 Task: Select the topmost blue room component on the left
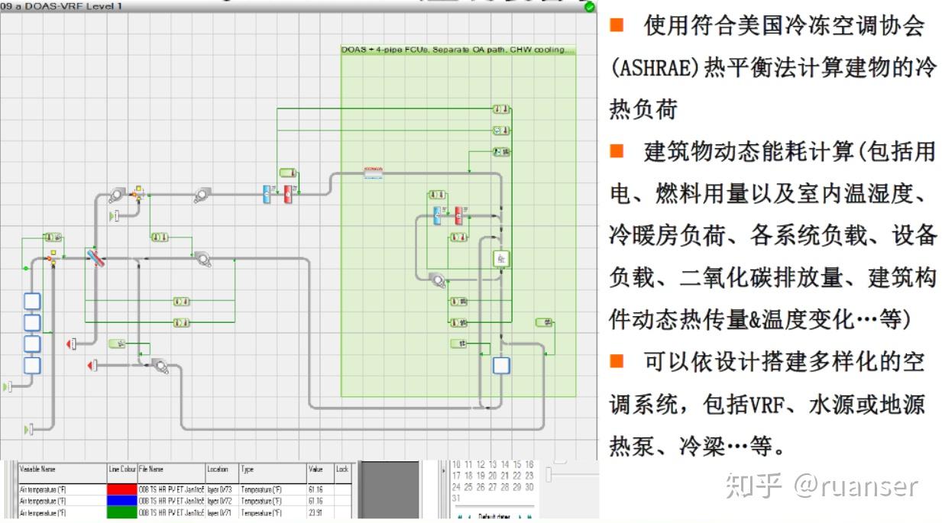(31, 301)
